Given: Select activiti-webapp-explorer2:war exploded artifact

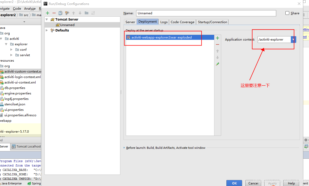Looking at the screenshot, I should click(x=170, y=37).
